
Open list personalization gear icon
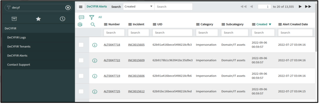tap(80, 24)
